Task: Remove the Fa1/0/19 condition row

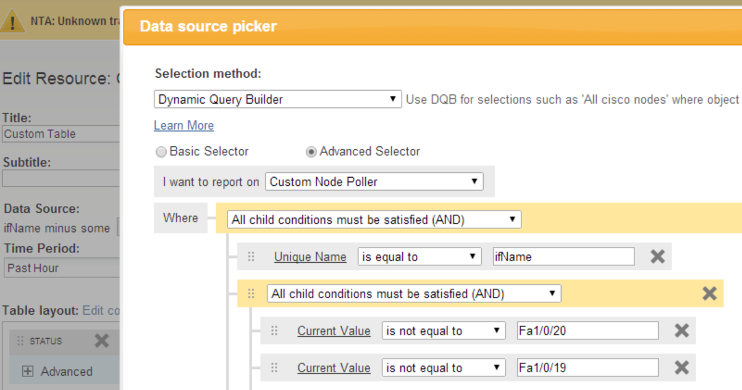Action: tap(681, 368)
